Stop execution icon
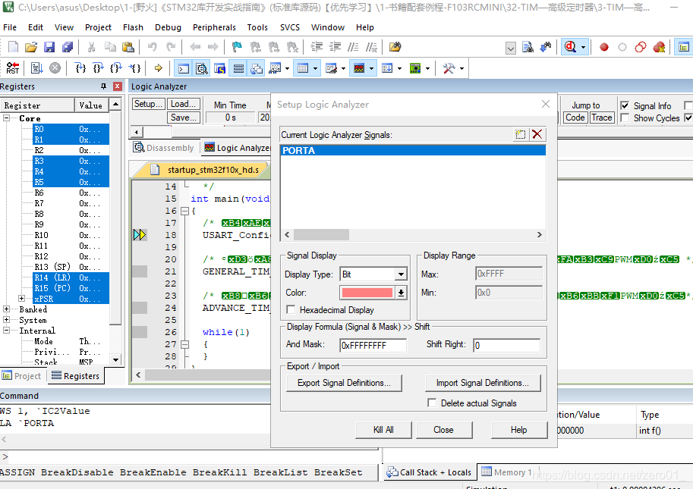 55,68
